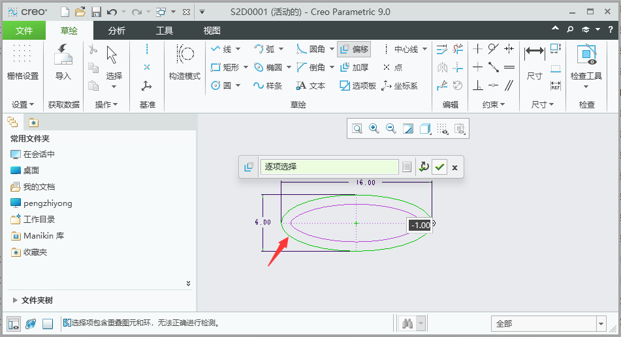Screen dimensions: 621x337
Task: Undo the last action
Action: [x=112, y=12]
